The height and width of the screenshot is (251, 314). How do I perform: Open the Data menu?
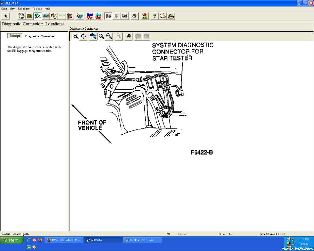(x=4, y=8)
